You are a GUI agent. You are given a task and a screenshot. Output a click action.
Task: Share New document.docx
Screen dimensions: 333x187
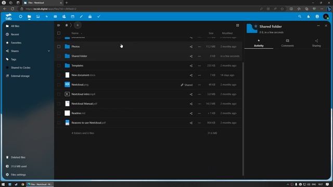click(191, 75)
